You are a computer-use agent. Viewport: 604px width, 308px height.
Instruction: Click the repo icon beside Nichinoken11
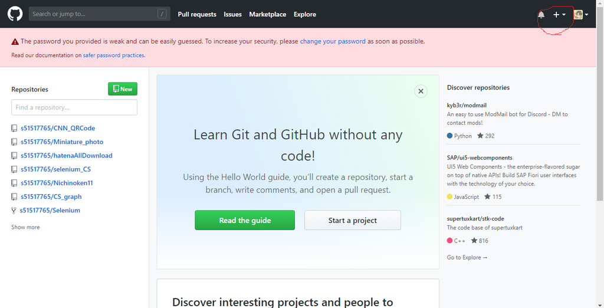pyautogui.click(x=14, y=183)
